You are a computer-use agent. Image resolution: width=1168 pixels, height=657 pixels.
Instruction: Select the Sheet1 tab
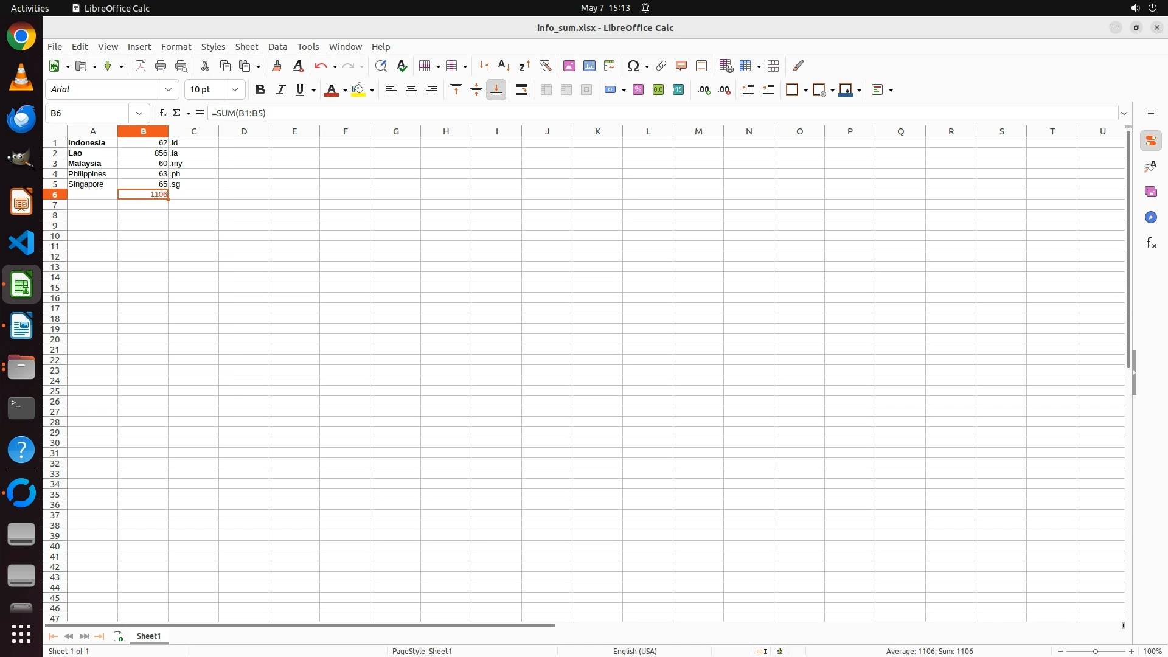click(x=148, y=636)
